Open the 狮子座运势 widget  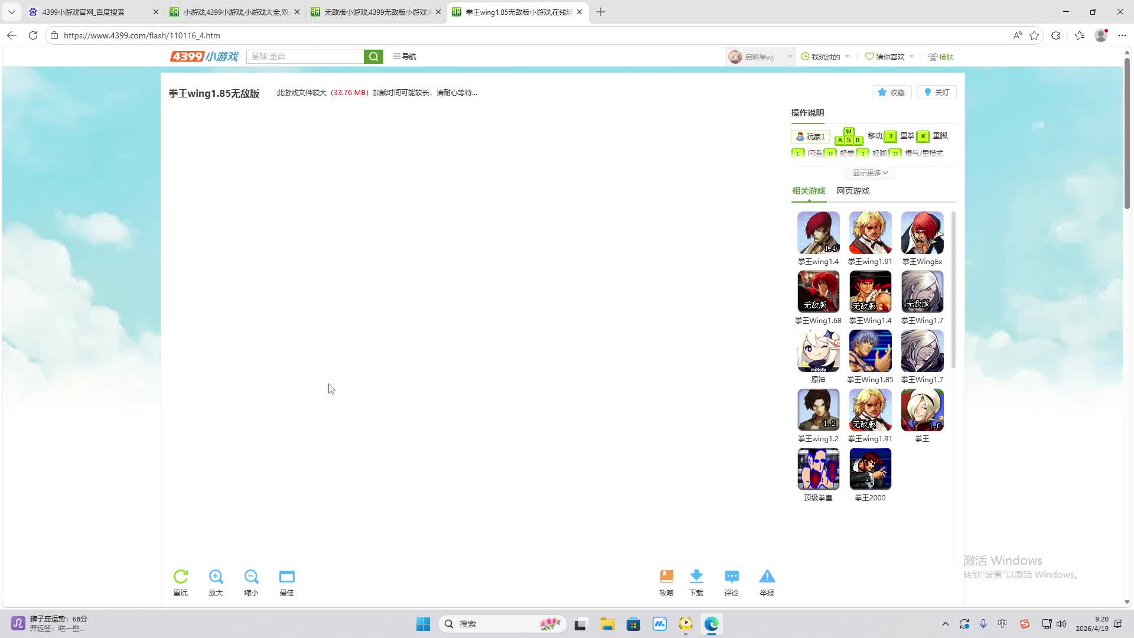point(50,623)
